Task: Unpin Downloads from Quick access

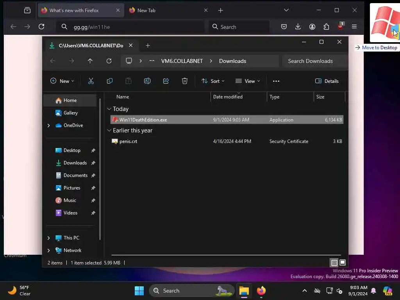Action: (x=93, y=163)
